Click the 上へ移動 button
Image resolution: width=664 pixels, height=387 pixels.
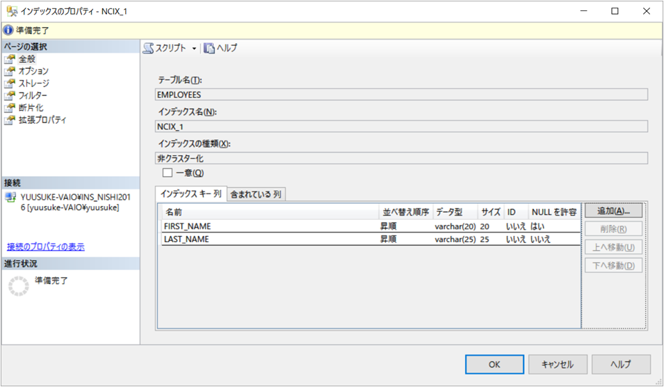(x=614, y=247)
